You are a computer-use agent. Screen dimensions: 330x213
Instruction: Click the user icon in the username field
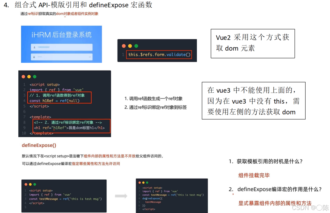coord(34,47)
